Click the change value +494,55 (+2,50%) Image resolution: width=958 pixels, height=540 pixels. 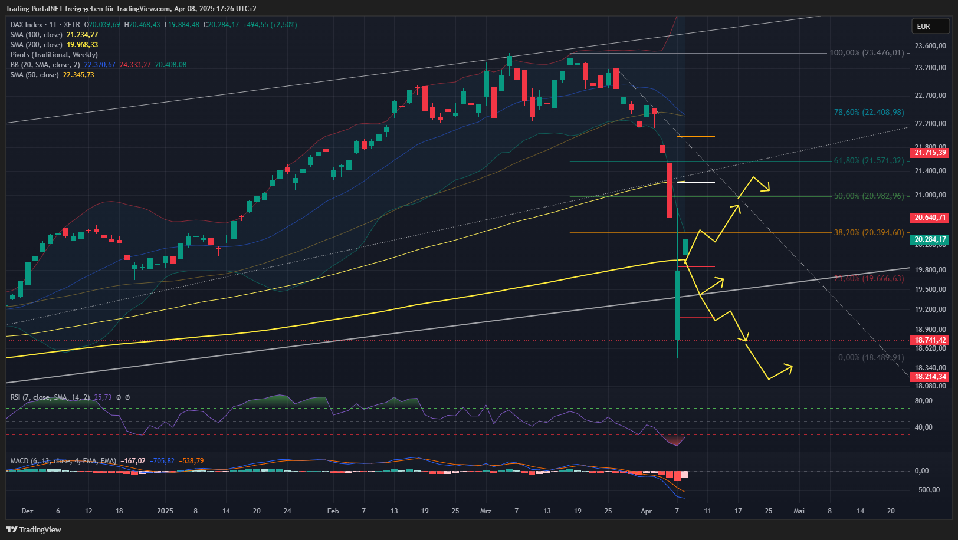tap(270, 25)
